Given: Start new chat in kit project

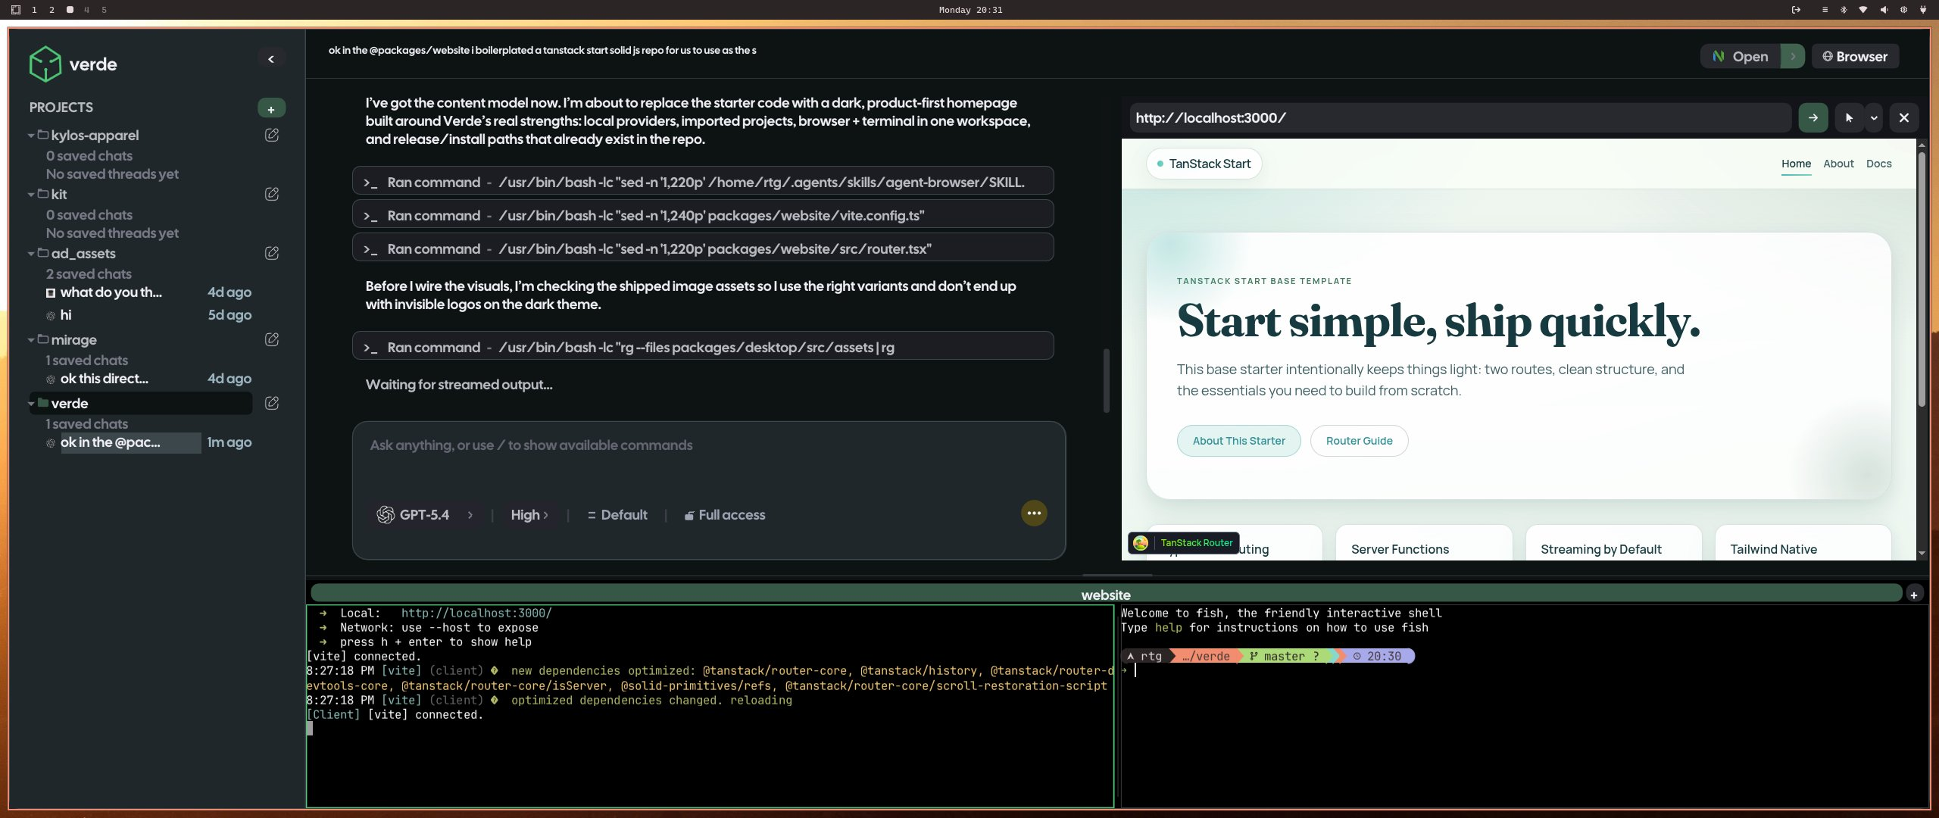Looking at the screenshot, I should coord(272,195).
